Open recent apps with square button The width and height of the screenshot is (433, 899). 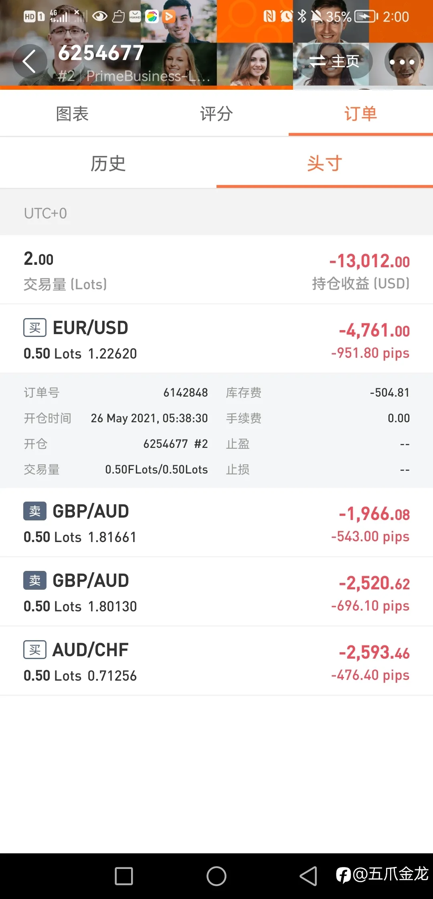pos(124,876)
